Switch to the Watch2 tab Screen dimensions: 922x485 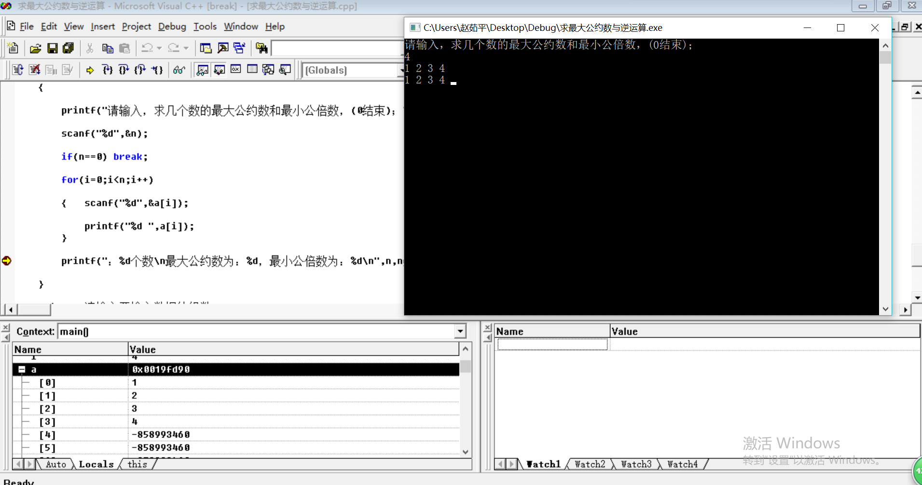(590, 464)
